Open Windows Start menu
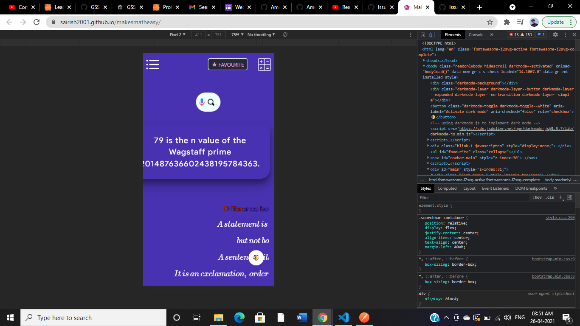Screen dimensions: 580x326 10,318
